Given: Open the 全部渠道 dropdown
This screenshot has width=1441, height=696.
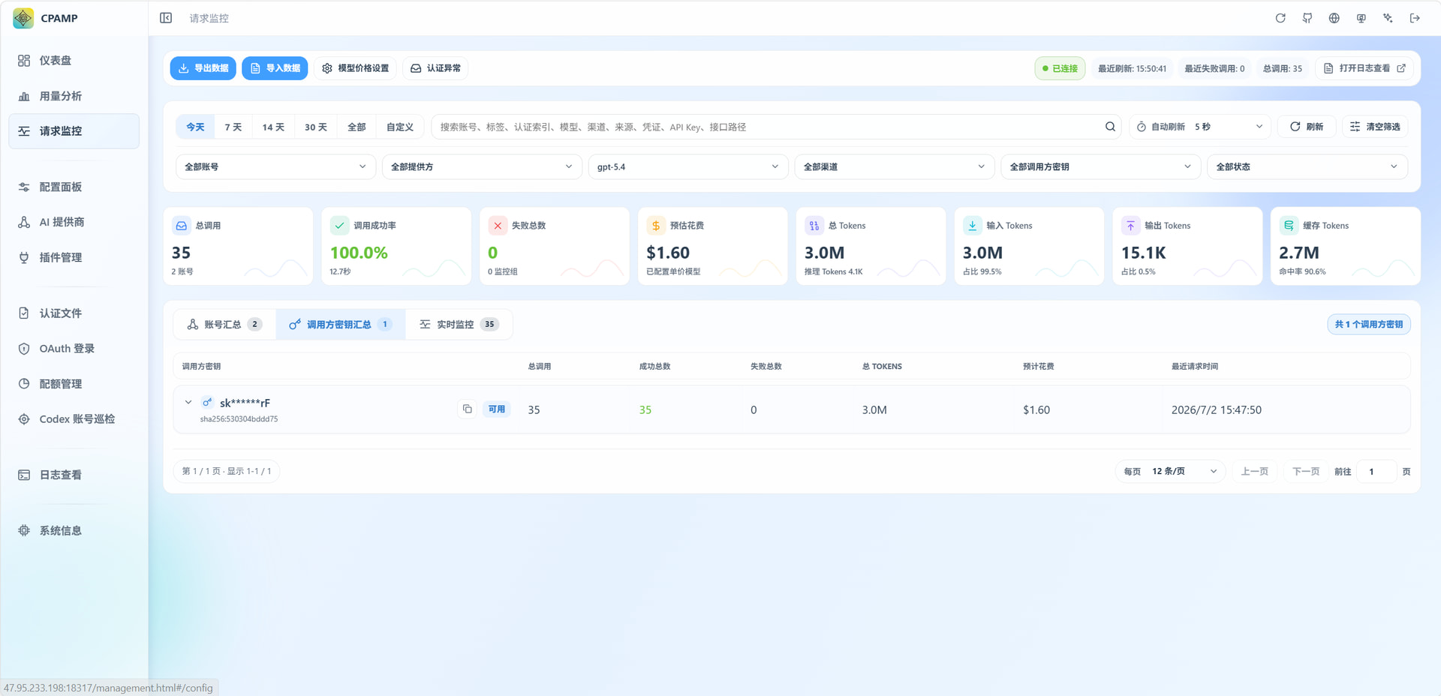Looking at the screenshot, I should click(895, 166).
